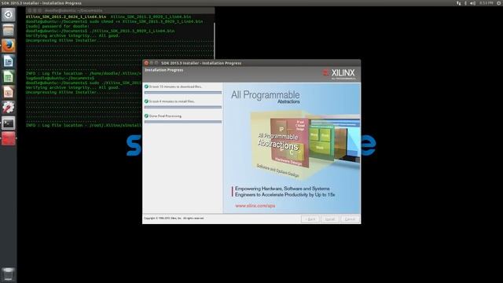Minimize the SDK installer window
503x283 pixels.
152,63
